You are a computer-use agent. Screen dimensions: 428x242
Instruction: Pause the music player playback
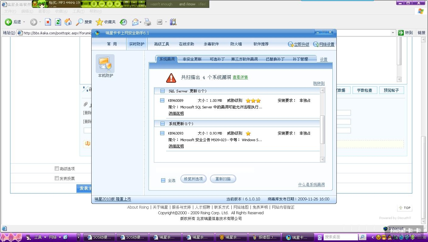pos(94,4)
